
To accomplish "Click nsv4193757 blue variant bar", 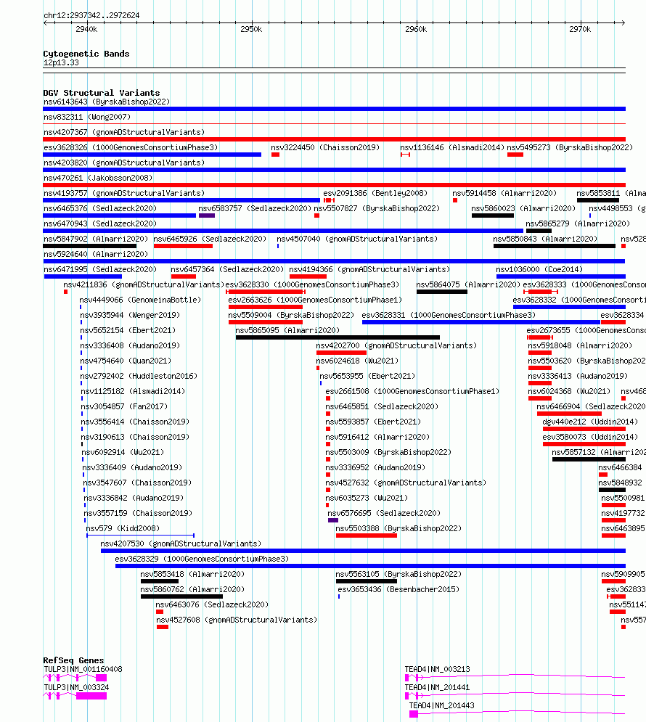I will coord(181,200).
